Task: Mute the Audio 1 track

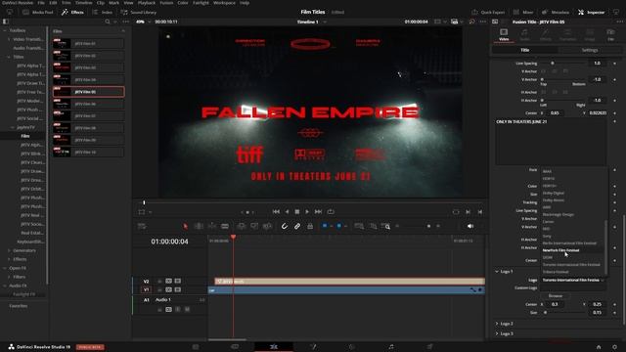Action: 187,309
